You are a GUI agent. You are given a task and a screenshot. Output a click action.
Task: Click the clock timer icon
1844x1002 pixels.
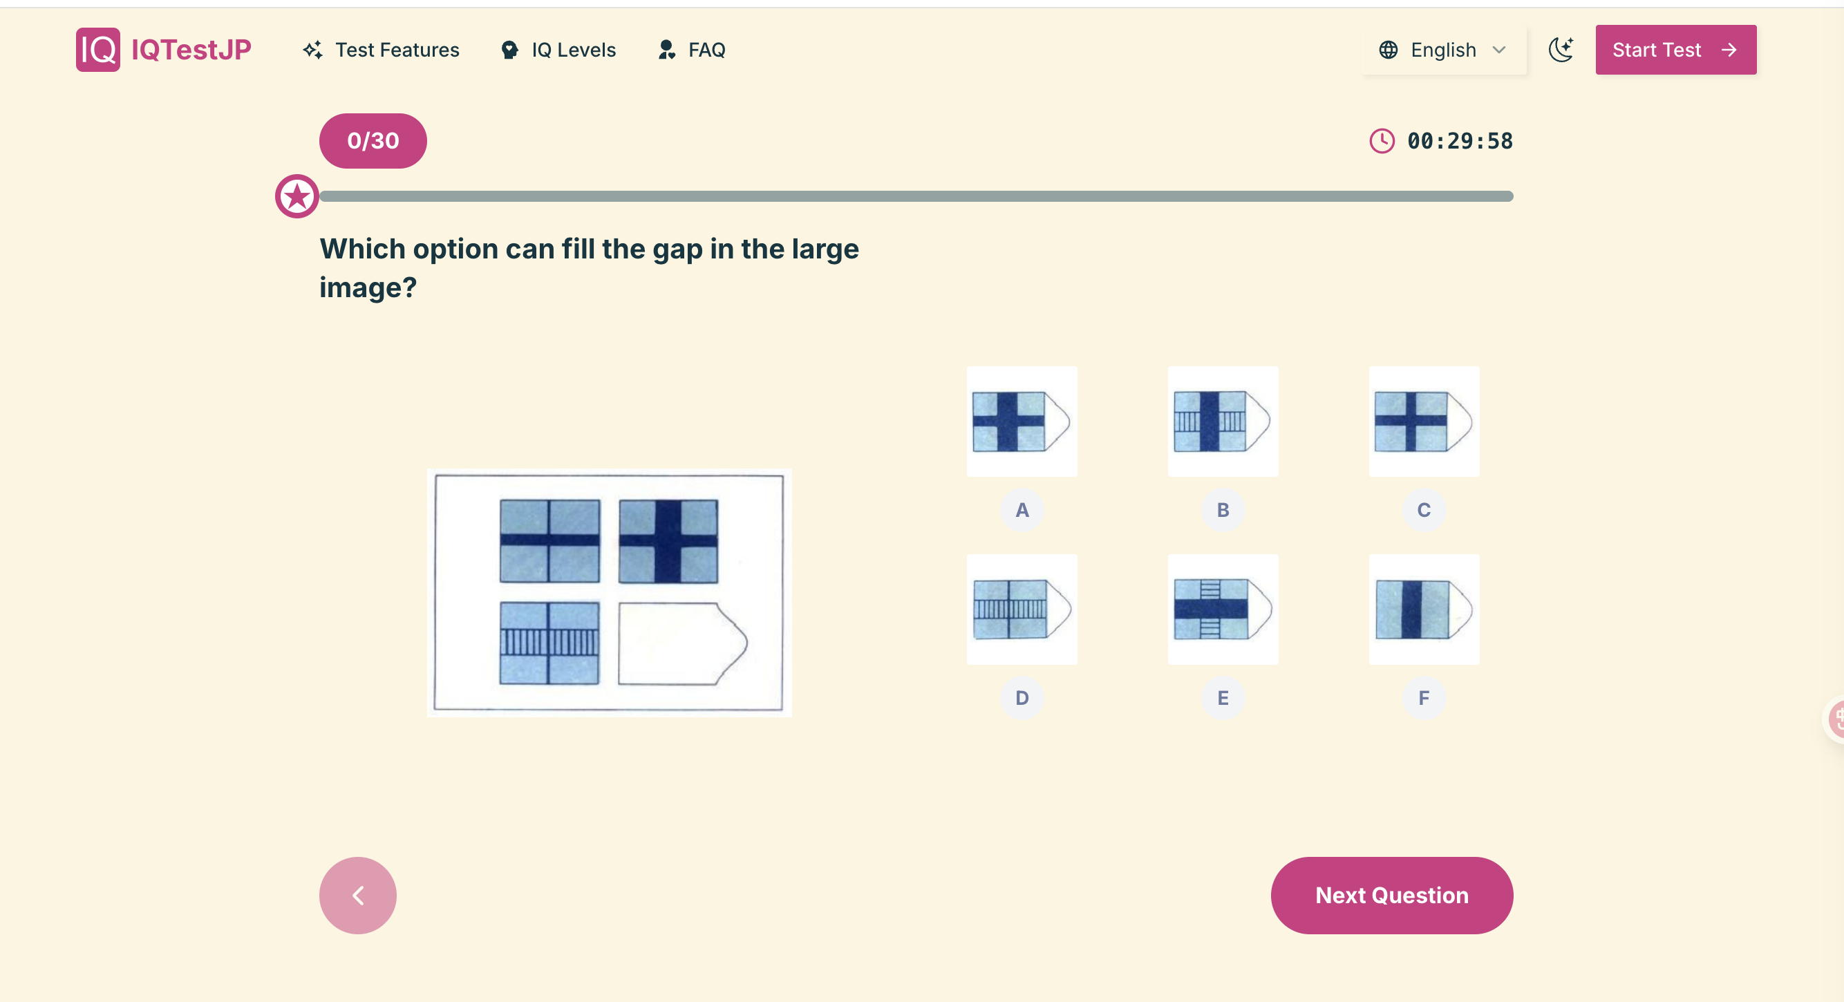pos(1382,141)
